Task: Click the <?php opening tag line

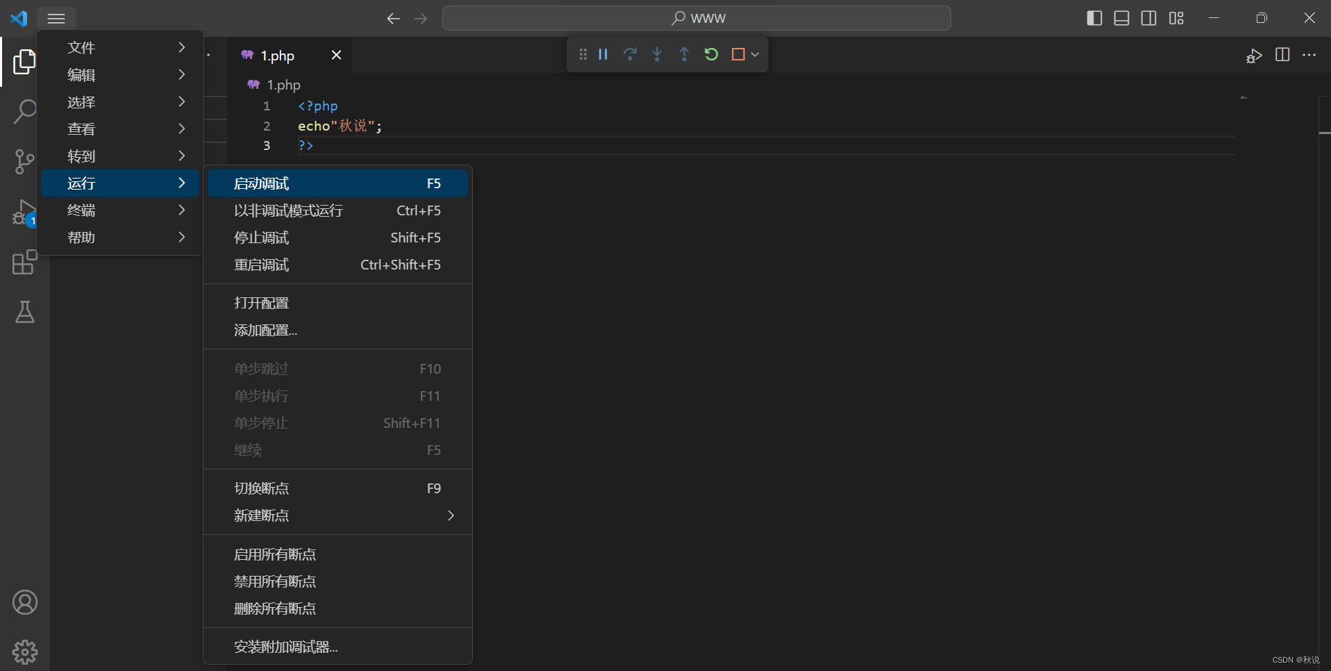Action: [x=317, y=106]
